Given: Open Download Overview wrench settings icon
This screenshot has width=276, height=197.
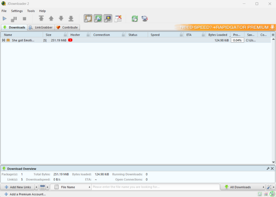Looking at the screenshot, I should pyautogui.click(x=268, y=168).
